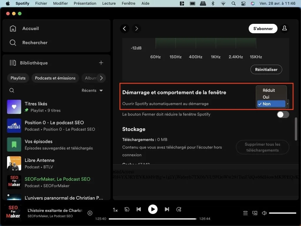Expand more filter chips with the right chevron
The height and width of the screenshot is (226, 301).
[101, 78]
